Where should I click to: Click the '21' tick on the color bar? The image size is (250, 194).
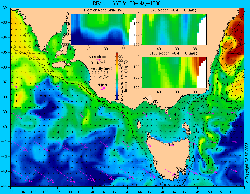click(121, 64)
